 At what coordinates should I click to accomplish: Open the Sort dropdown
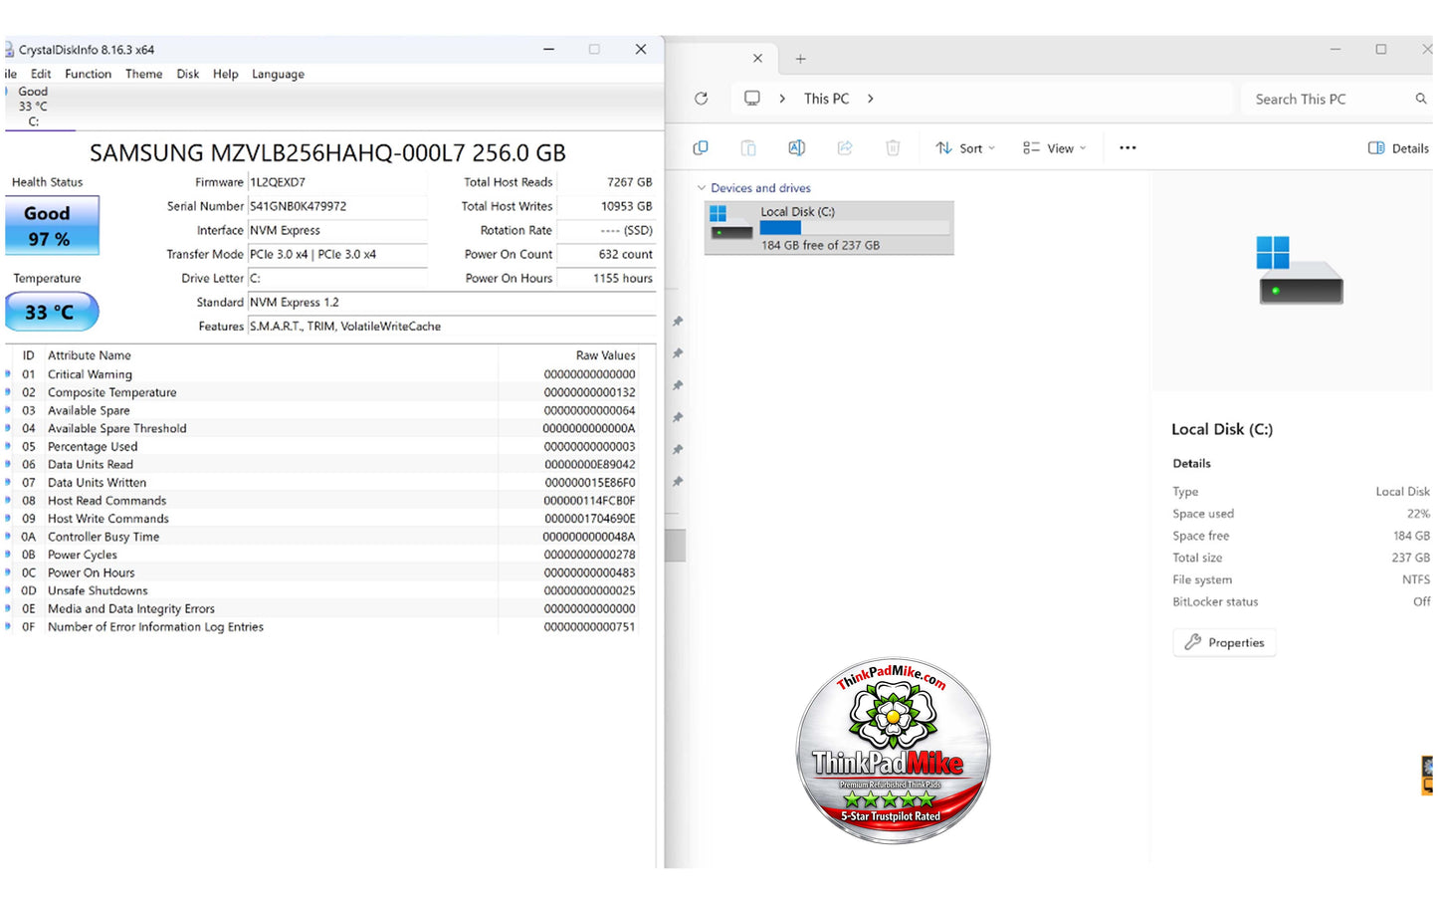point(965,148)
